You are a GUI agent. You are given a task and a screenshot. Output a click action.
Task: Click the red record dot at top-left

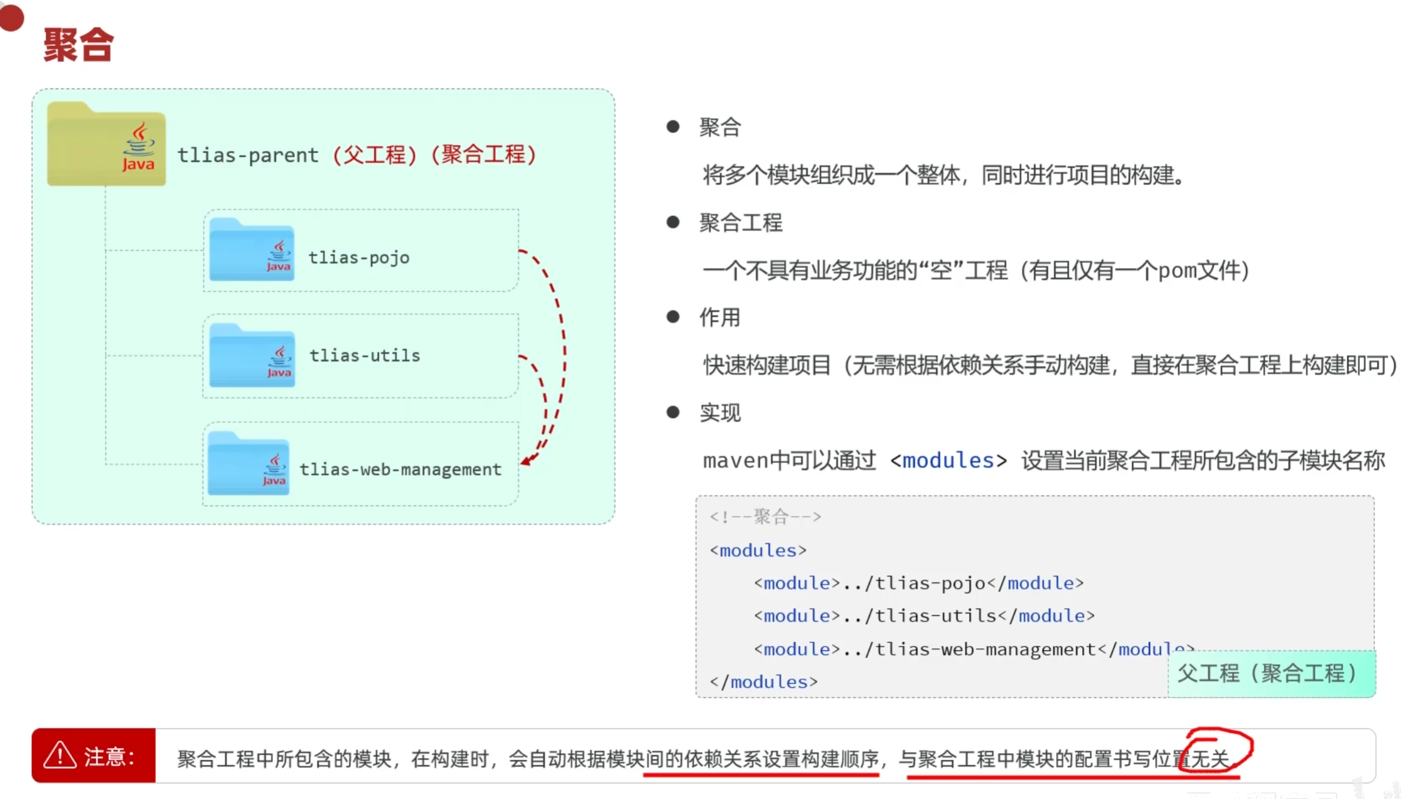coord(11,17)
